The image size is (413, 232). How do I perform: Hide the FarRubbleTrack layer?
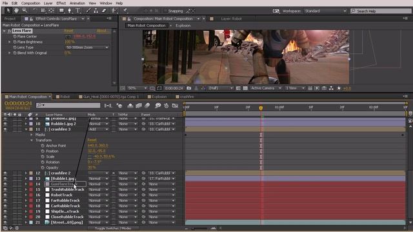(x=5, y=200)
